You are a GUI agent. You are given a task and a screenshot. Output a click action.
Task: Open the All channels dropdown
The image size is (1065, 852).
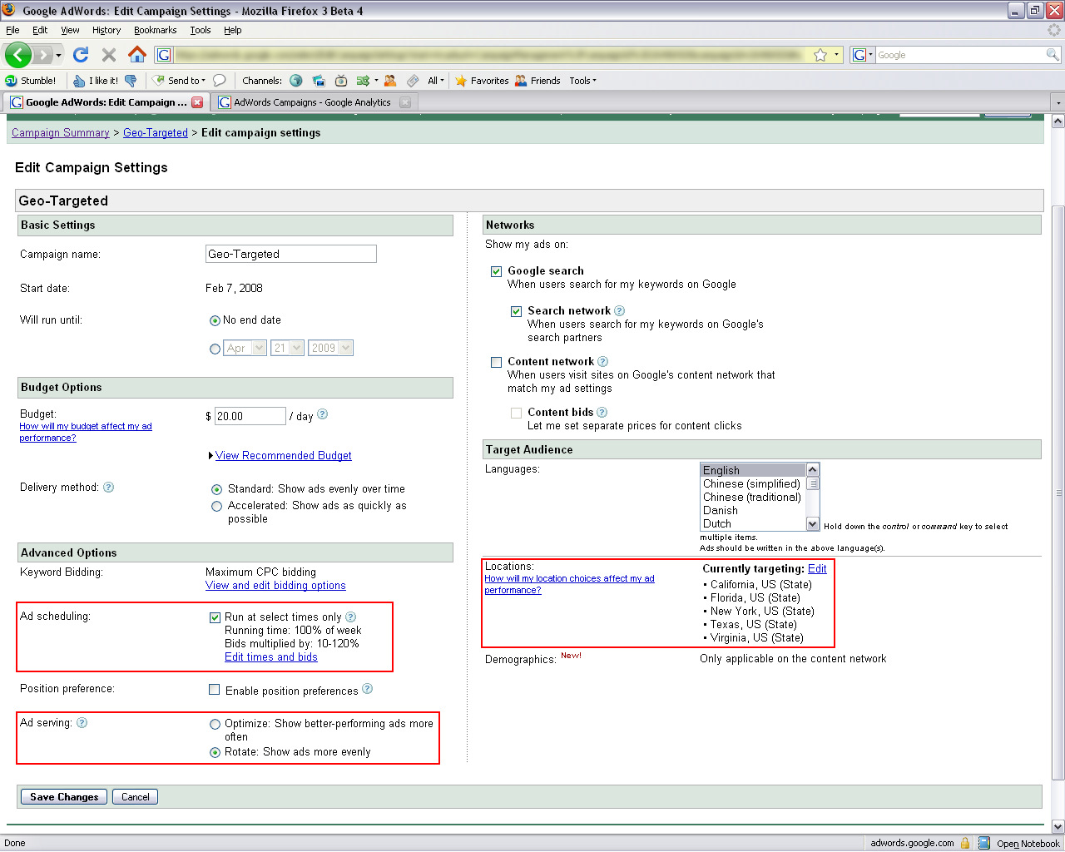[x=436, y=81]
